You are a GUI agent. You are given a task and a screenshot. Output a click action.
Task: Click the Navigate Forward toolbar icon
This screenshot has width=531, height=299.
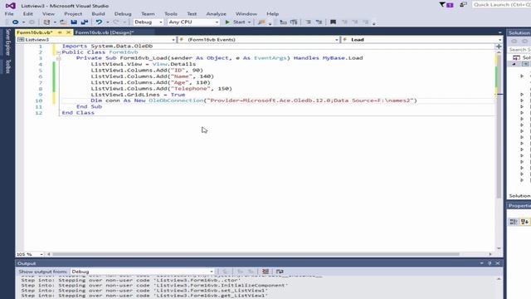pos(32,22)
